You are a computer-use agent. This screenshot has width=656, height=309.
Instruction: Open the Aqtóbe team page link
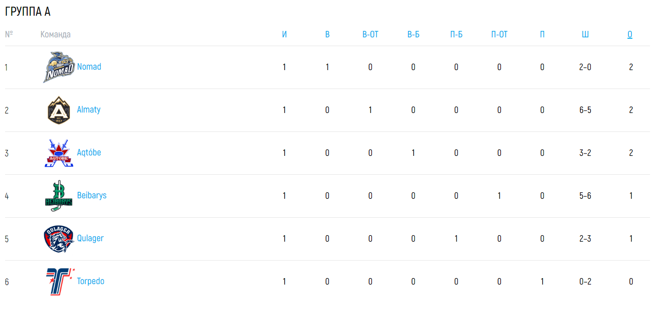click(89, 153)
